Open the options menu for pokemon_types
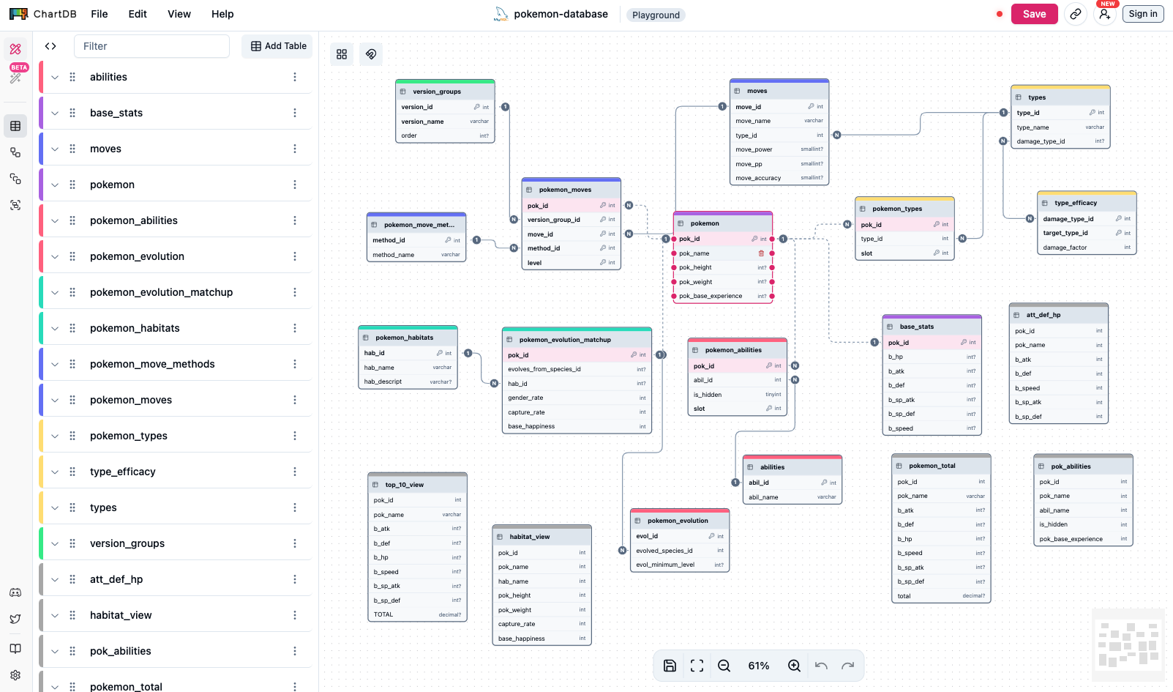The width and height of the screenshot is (1173, 692). (295, 436)
